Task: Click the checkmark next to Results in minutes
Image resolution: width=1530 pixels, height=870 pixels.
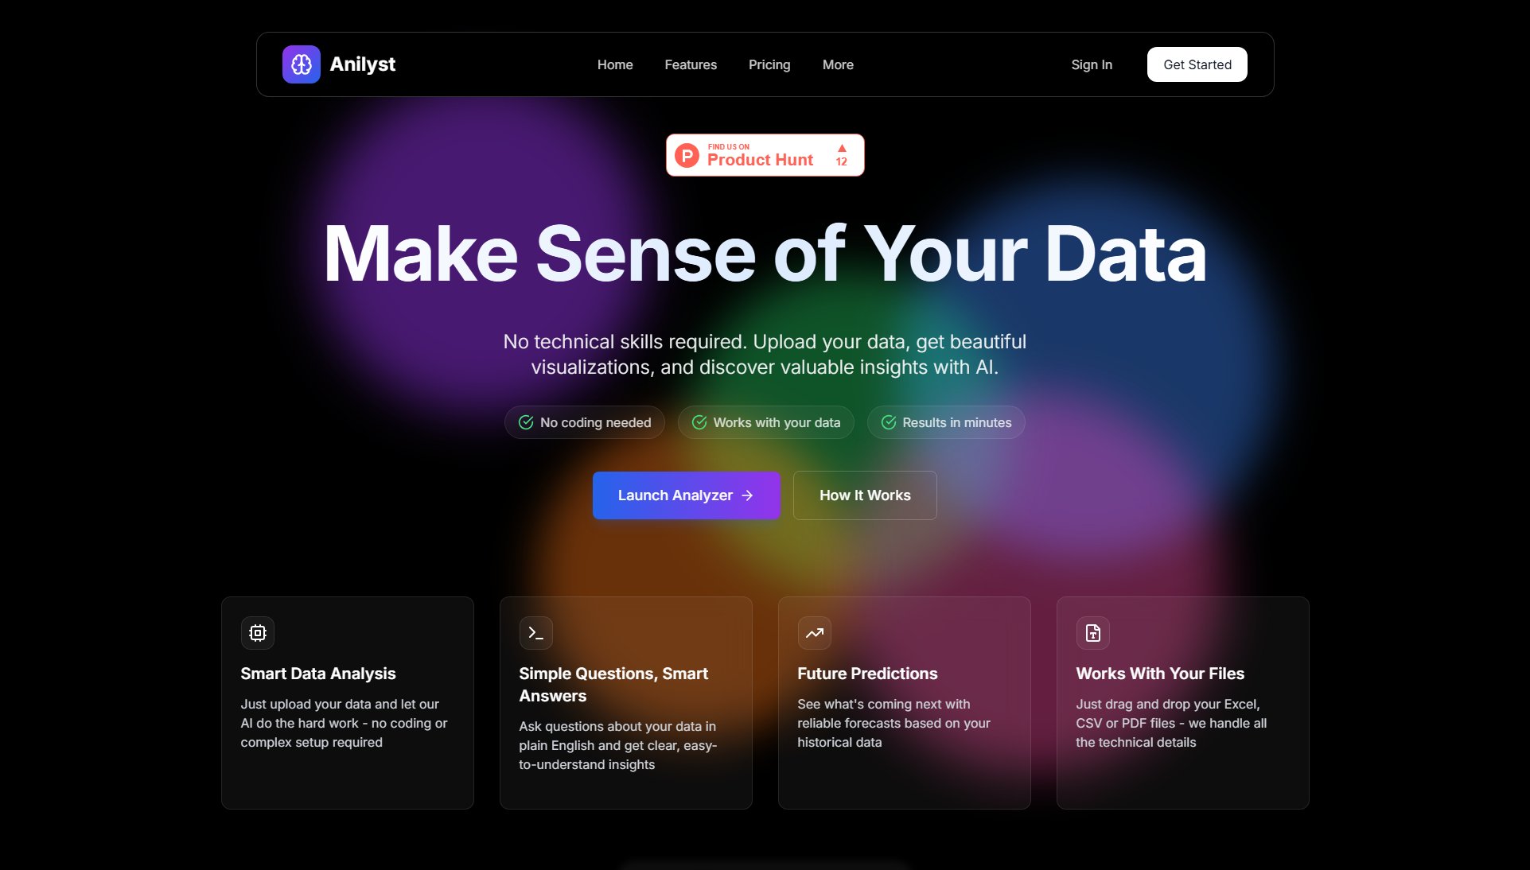Action: (x=889, y=422)
